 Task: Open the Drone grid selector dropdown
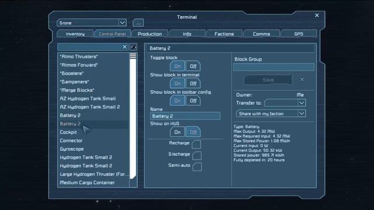click(x=92, y=23)
